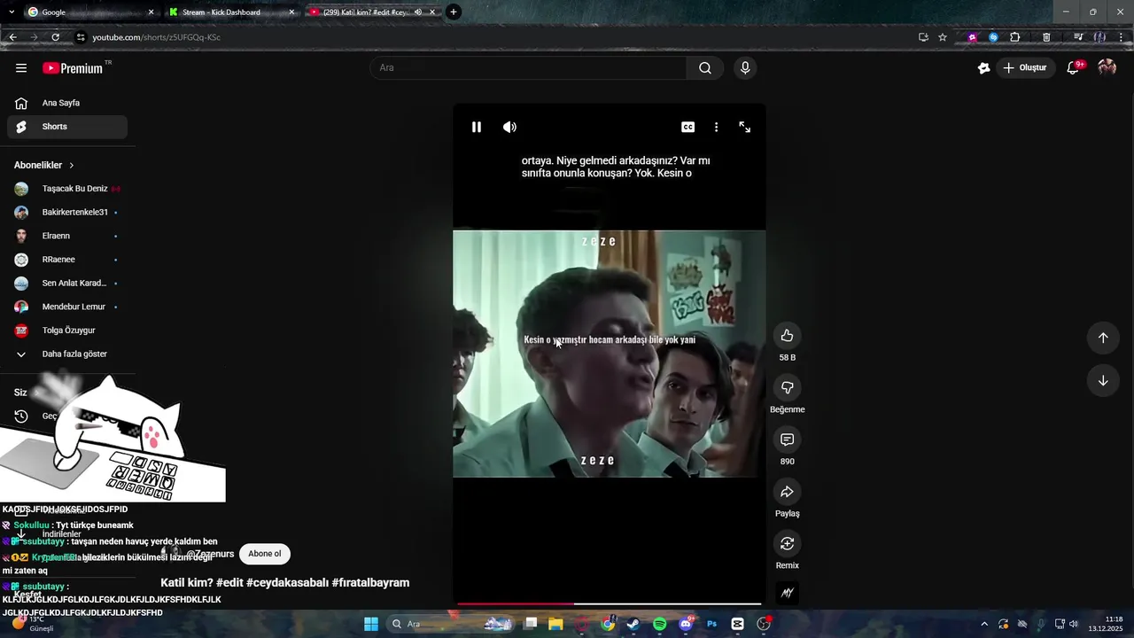
Task: View site information icon in the address bar
Action: pyautogui.click(x=81, y=37)
